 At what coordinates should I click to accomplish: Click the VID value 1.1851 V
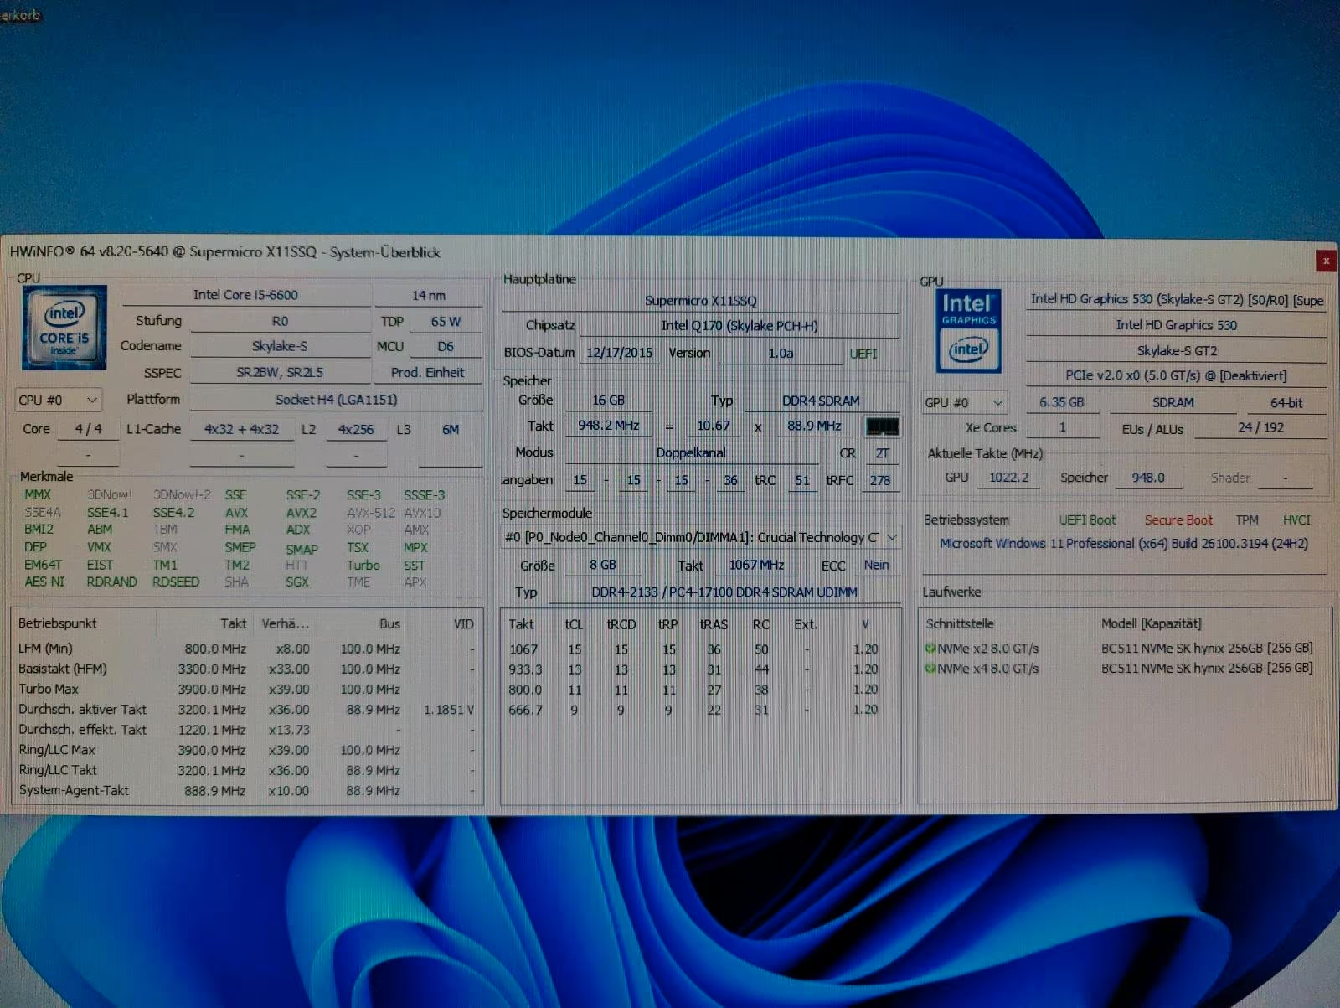[x=448, y=710]
